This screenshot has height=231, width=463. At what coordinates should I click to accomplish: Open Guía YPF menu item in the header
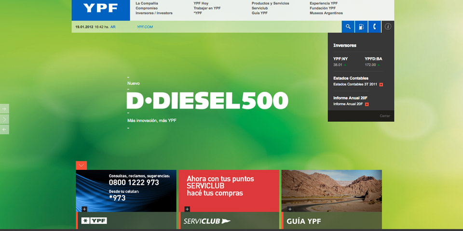point(259,13)
